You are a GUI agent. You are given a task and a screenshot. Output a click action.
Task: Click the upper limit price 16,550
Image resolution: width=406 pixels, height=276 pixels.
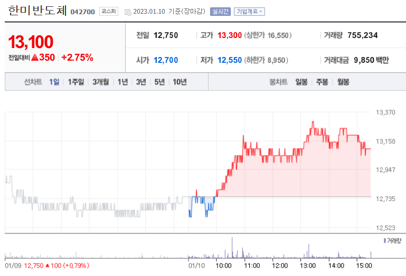[278, 35]
